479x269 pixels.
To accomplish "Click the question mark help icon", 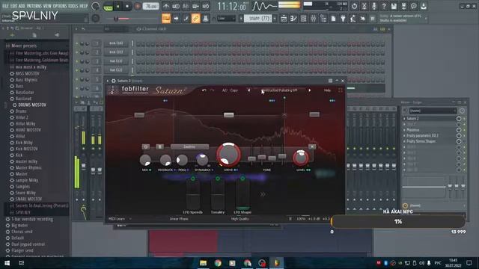I will click(x=384, y=6).
